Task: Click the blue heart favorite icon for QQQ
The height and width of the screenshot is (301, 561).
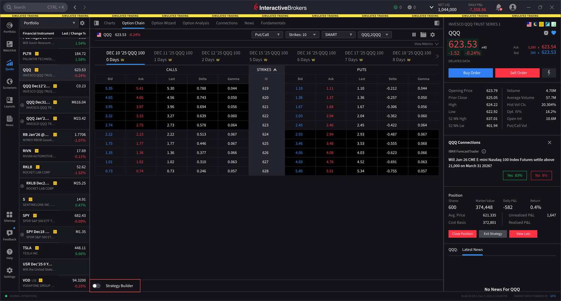Action: pos(554,33)
